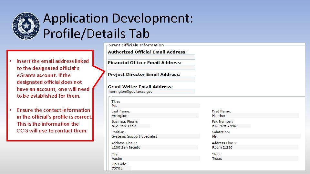This screenshot has height=174, width=310.
Task: Click the Authorized Official Email Address field
Action: pyautogui.click(x=151, y=57)
